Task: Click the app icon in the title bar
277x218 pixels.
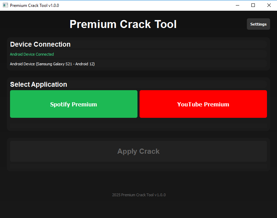Action: (x=6, y=5)
